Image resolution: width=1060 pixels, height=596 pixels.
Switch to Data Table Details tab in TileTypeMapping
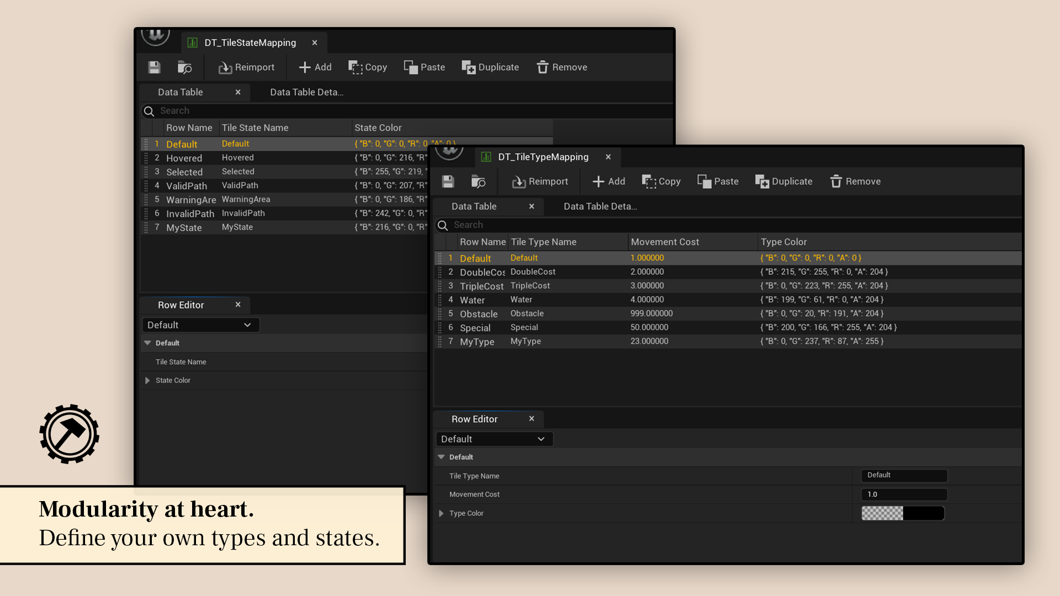point(600,206)
